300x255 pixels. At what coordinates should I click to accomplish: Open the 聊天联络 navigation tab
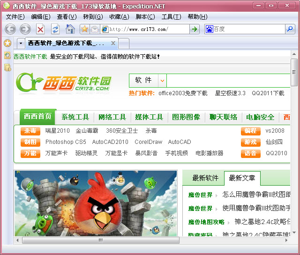pyautogui.click(x=223, y=117)
